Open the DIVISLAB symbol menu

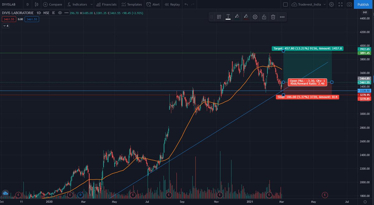click(x=9, y=4)
